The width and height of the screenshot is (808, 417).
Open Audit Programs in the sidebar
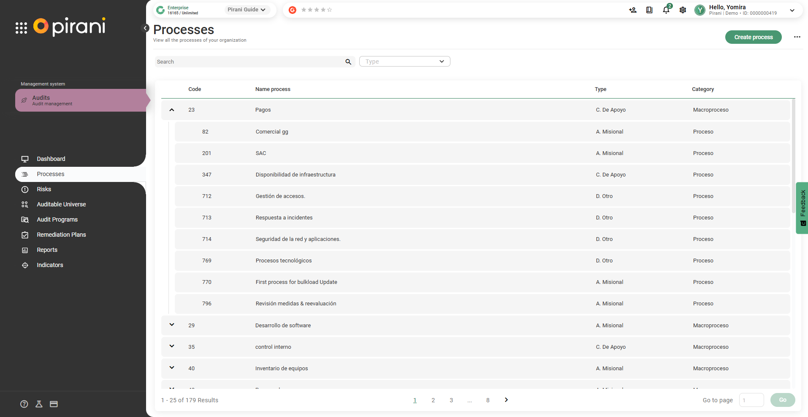tap(57, 219)
